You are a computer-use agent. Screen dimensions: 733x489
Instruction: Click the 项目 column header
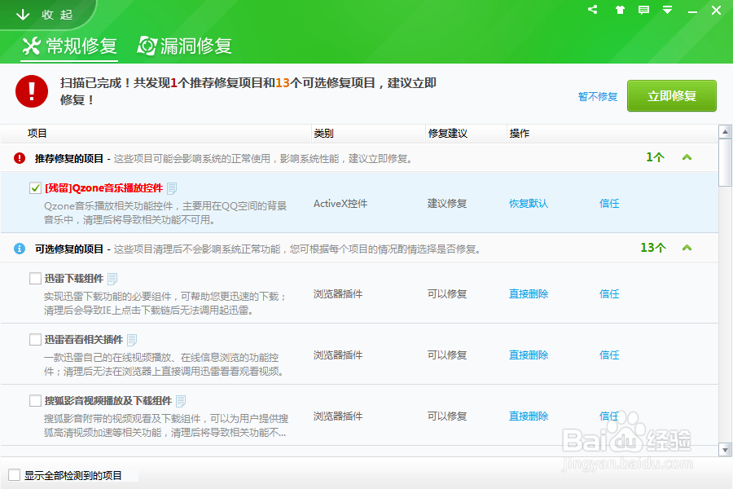37,134
